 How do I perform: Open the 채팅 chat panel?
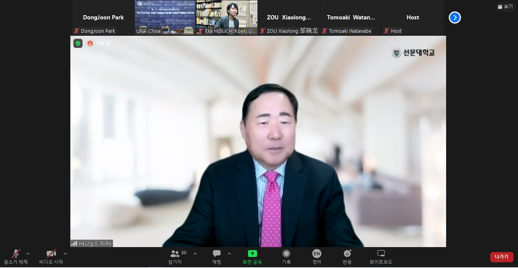tap(217, 257)
